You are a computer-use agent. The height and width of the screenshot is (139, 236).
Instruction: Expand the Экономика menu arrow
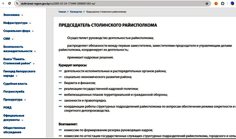coord(23,15)
